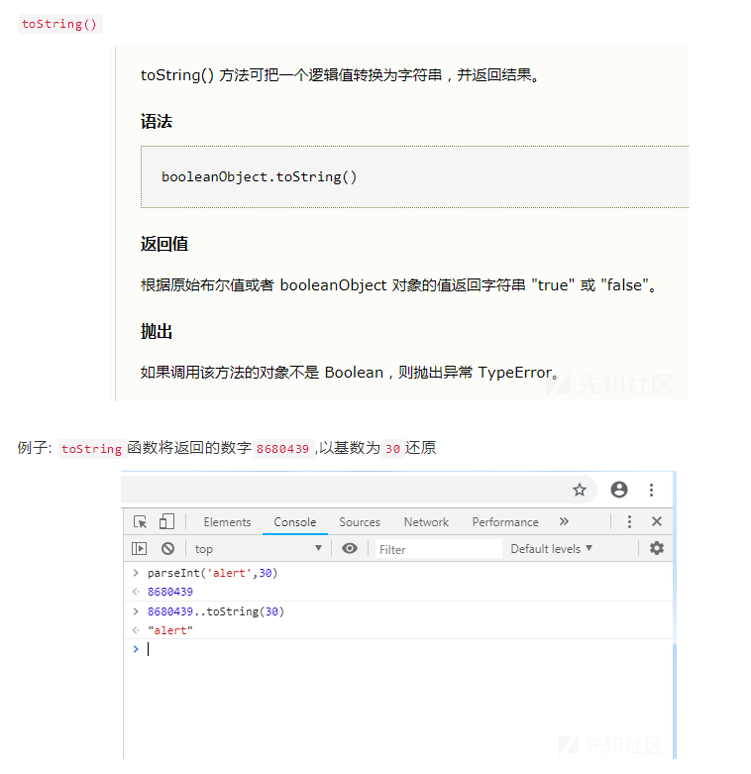Open the 'top' JavaScript context dropdown

[x=258, y=549]
